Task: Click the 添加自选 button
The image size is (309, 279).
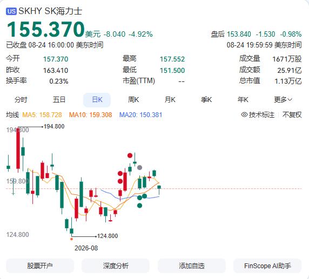Action: pos(192,266)
